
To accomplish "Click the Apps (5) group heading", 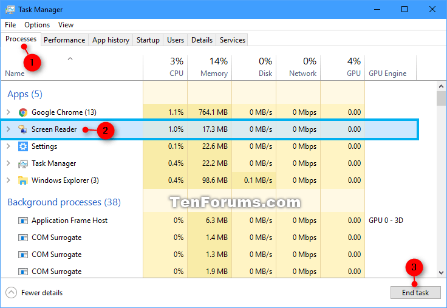I will (x=25, y=94).
